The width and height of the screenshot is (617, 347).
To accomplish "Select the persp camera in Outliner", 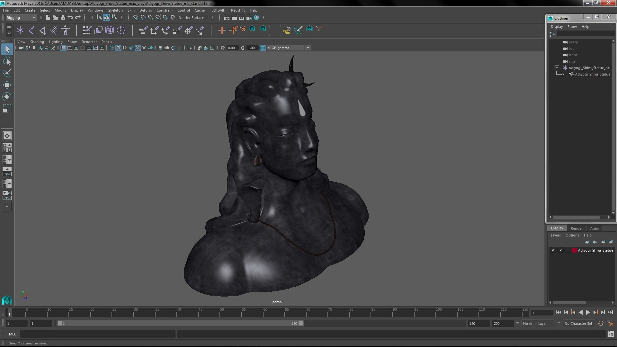I will tap(573, 42).
